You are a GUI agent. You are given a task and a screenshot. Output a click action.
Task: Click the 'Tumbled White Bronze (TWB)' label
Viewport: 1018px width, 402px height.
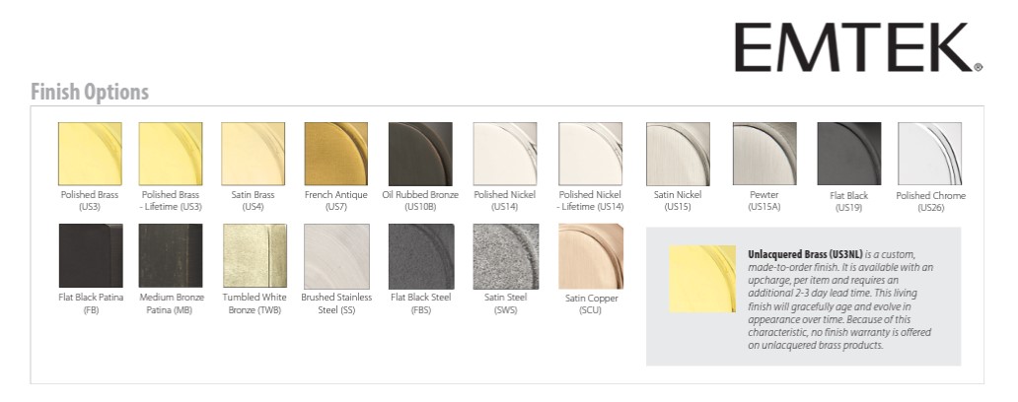[x=254, y=303]
